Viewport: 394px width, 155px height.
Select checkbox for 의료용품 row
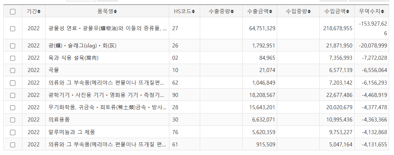(13, 120)
